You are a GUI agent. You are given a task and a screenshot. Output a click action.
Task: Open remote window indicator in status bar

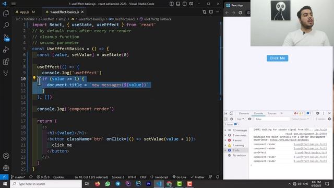tap(4, 177)
